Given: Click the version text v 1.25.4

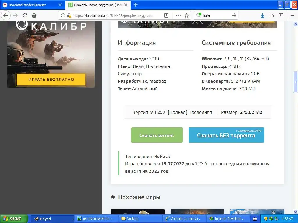Looking at the screenshot, I should (x=159, y=112).
